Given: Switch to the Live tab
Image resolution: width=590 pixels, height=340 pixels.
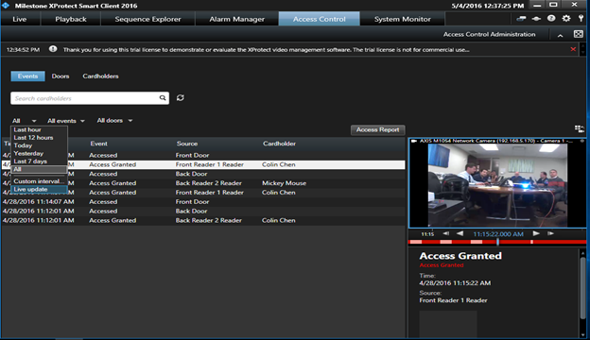Looking at the screenshot, I should pos(20,19).
